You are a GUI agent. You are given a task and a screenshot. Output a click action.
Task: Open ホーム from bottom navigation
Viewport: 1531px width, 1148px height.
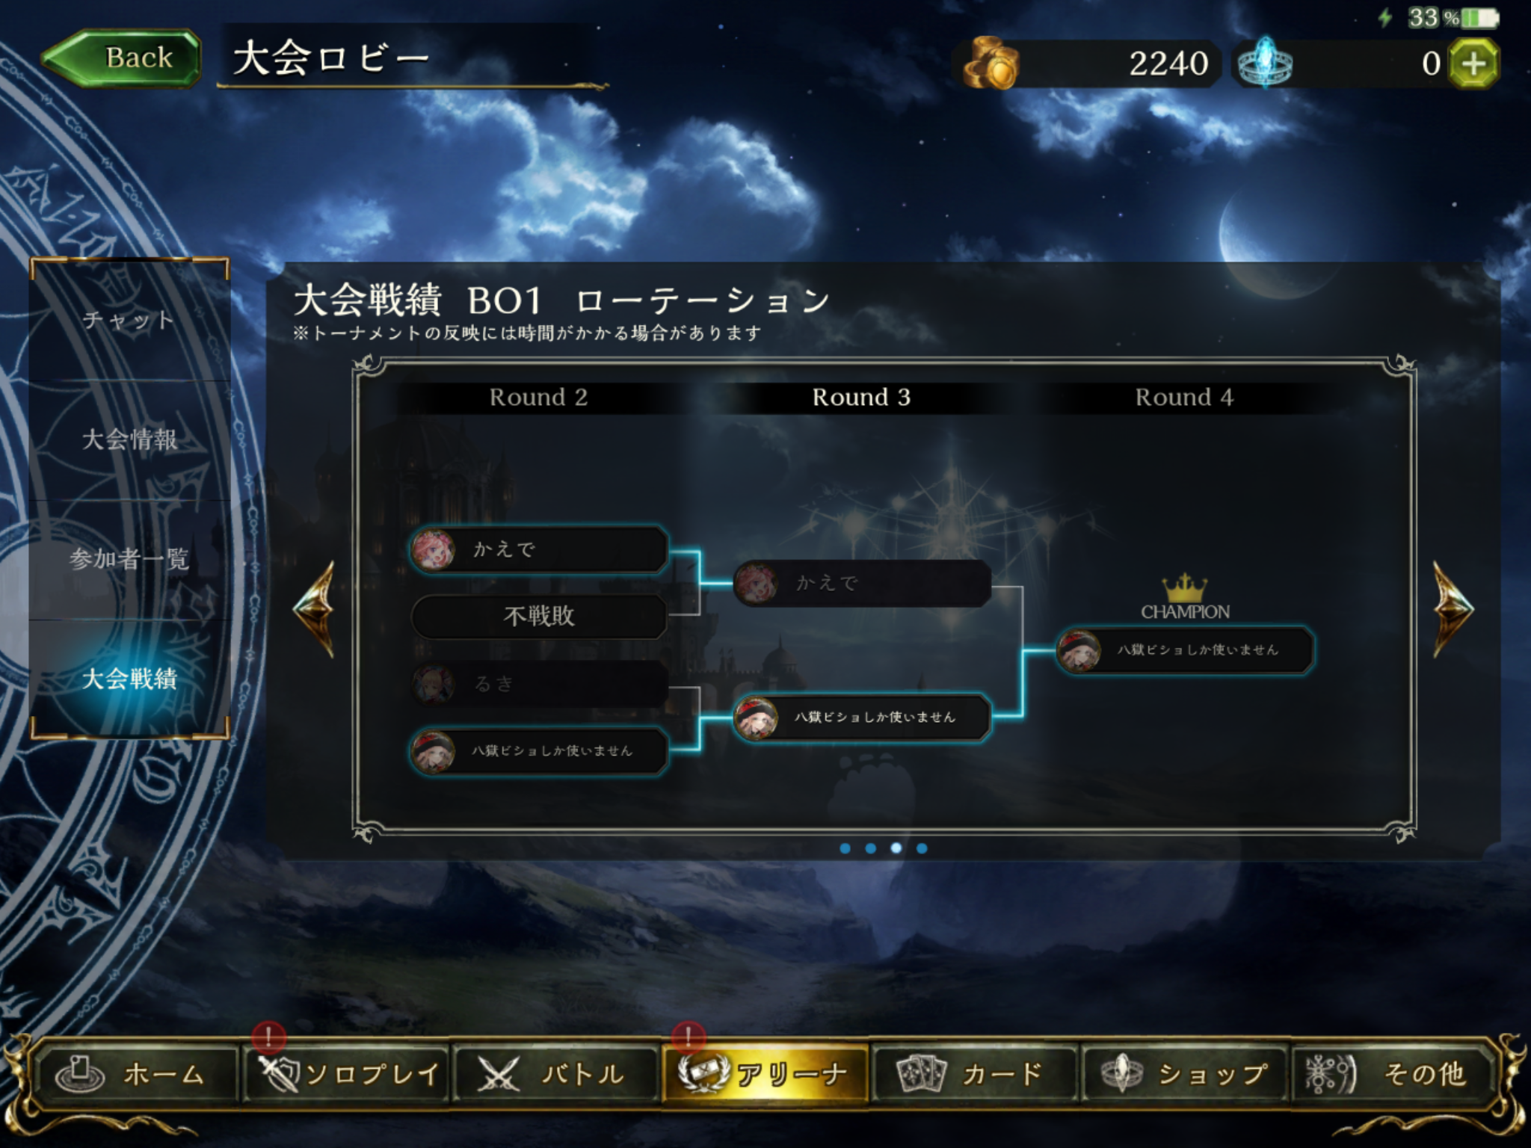tap(133, 1074)
